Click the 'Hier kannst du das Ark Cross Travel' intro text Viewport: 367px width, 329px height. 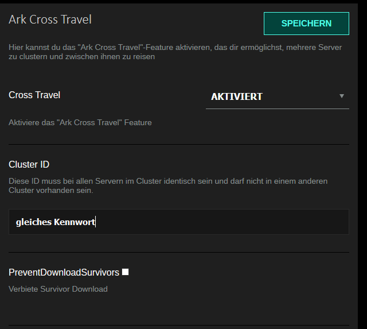click(175, 52)
